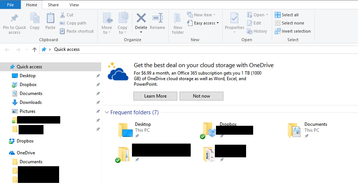Switch to the Share tab
Screen dimensions: 358x187
[x=53, y=5]
